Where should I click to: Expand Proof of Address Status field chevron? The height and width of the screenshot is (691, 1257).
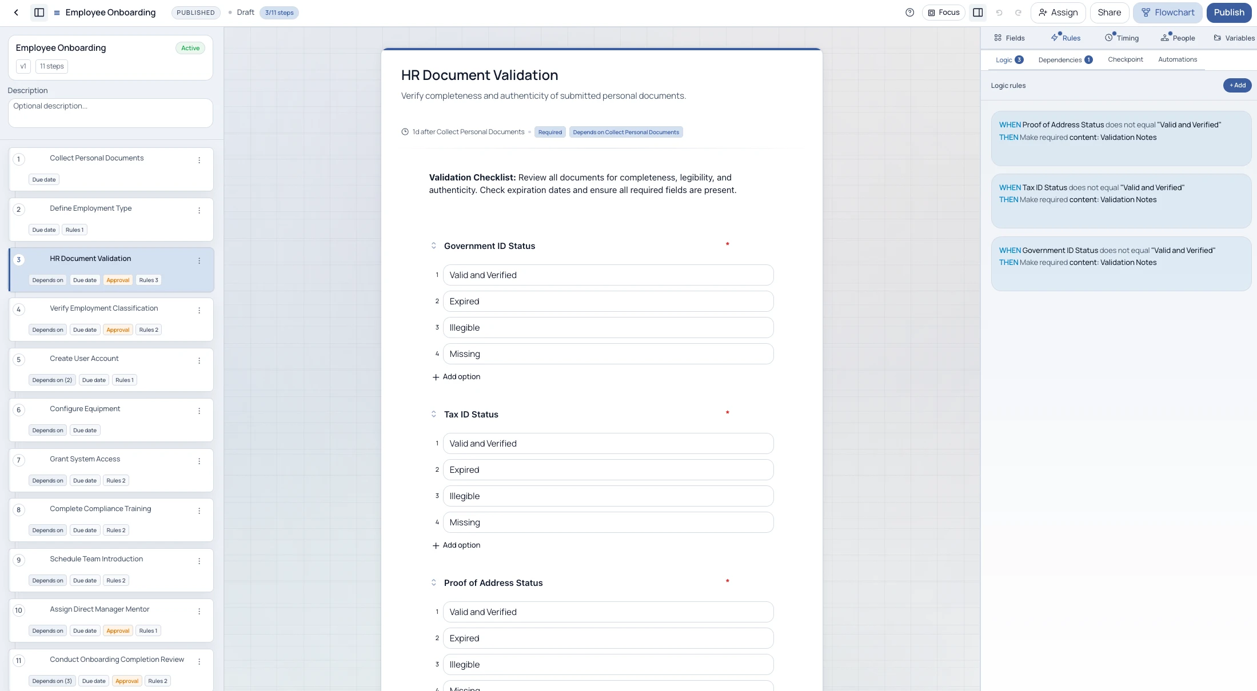pos(433,583)
